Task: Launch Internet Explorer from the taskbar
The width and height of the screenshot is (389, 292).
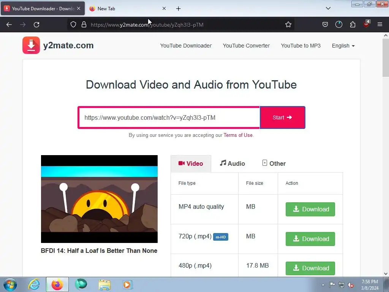Action: pyautogui.click(x=34, y=284)
